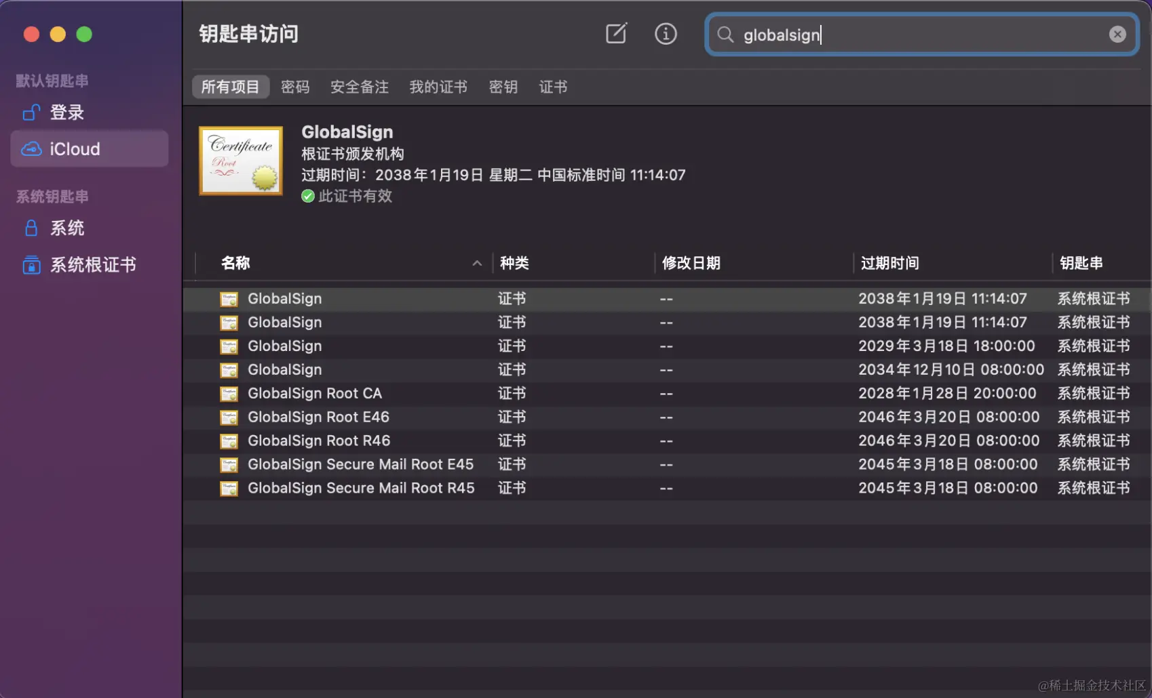
Task: Click certificate icon of GlobalSign row expiring 2034
Action: pos(229,370)
